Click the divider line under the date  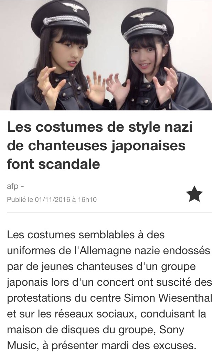click(x=109, y=213)
